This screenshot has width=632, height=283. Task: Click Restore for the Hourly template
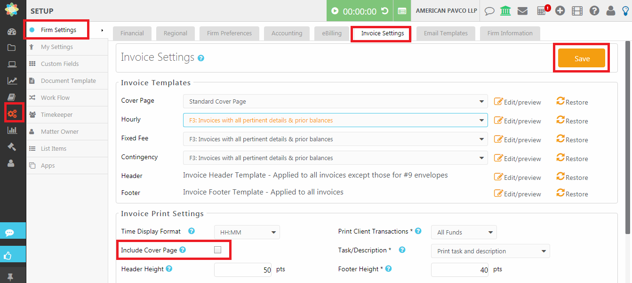[572, 121]
